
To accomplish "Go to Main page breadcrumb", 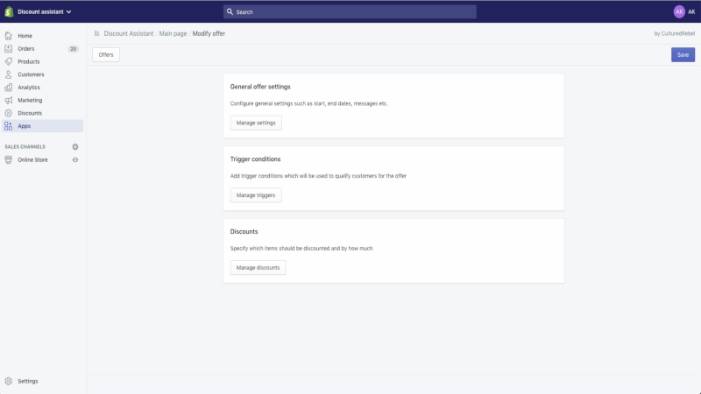I will 173,33.
